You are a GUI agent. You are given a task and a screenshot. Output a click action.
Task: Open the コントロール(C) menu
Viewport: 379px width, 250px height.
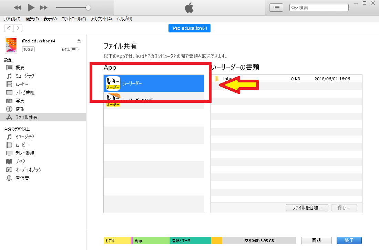73,19
